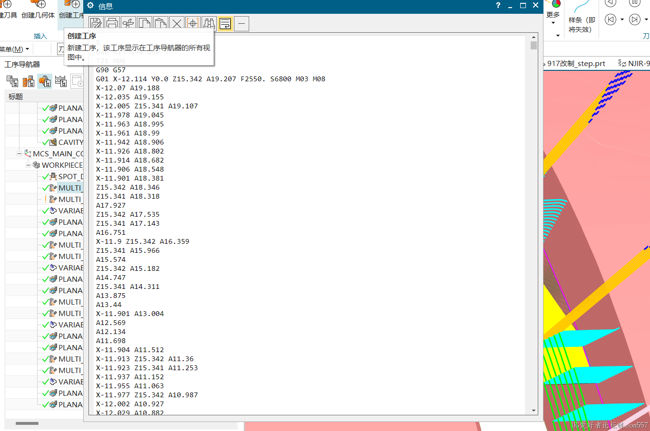Select the highlighted Geometry view icon in the navigator
The width and height of the screenshot is (650, 431).
coord(45,81)
